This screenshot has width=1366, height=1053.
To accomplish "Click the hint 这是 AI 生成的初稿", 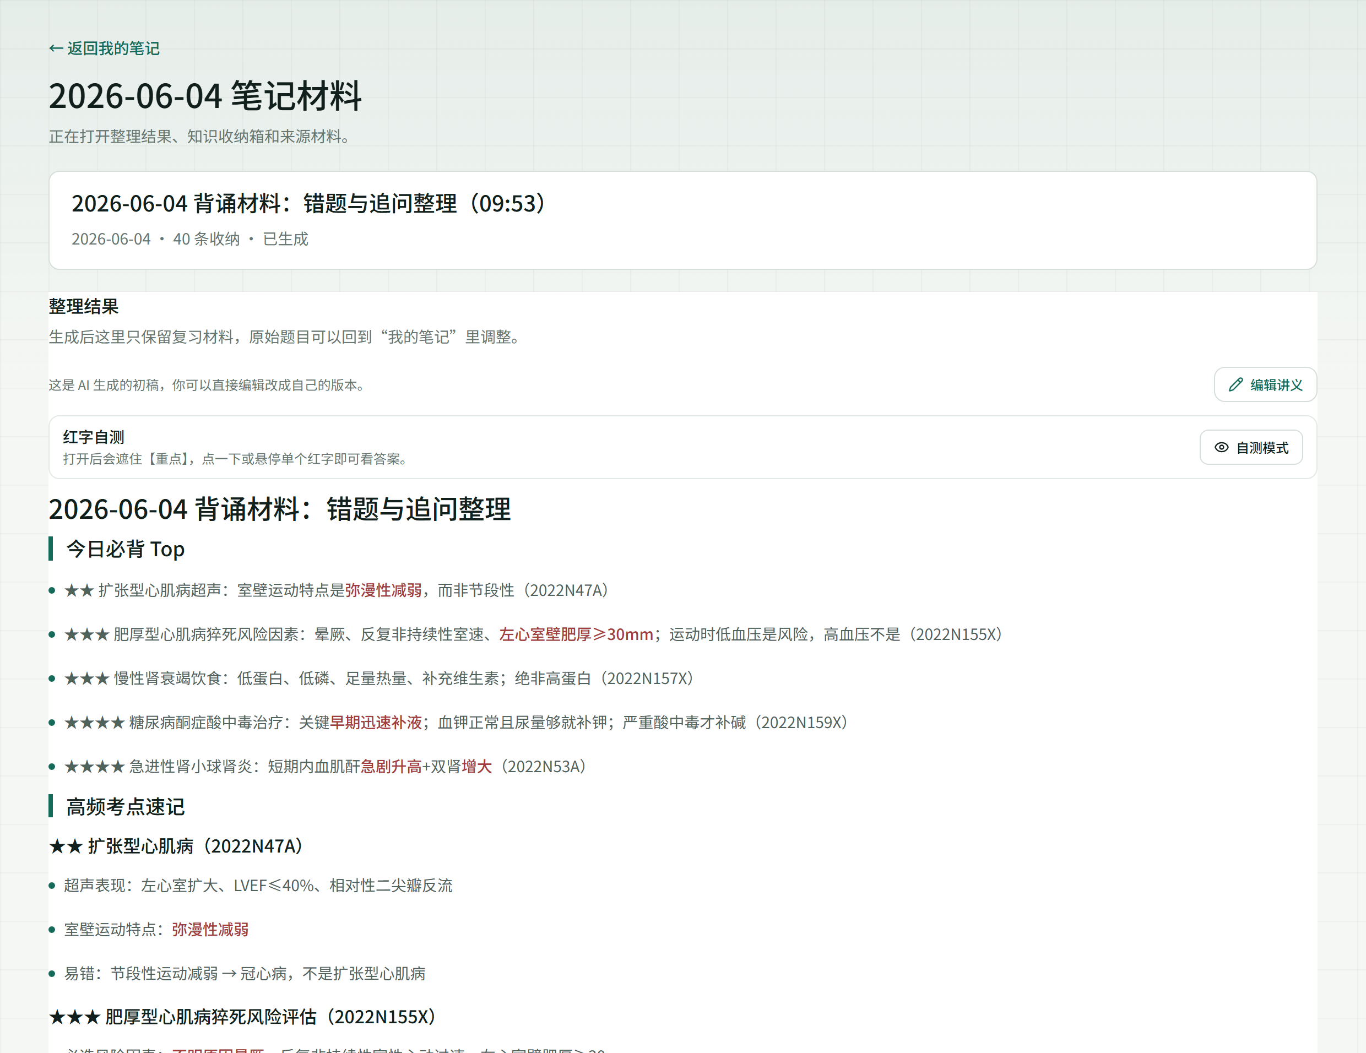I will click(x=207, y=385).
